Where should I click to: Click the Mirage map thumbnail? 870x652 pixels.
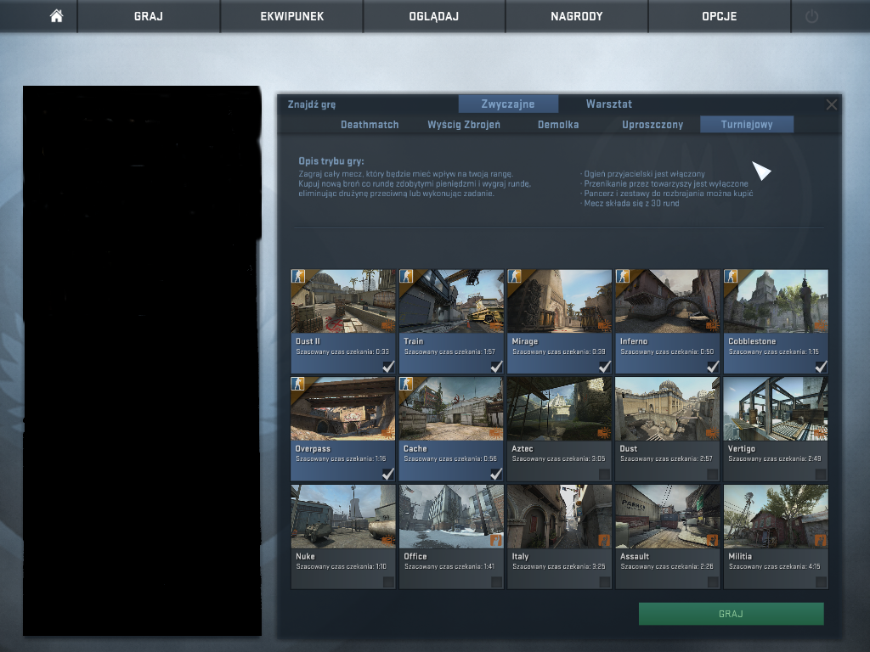tap(559, 301)
